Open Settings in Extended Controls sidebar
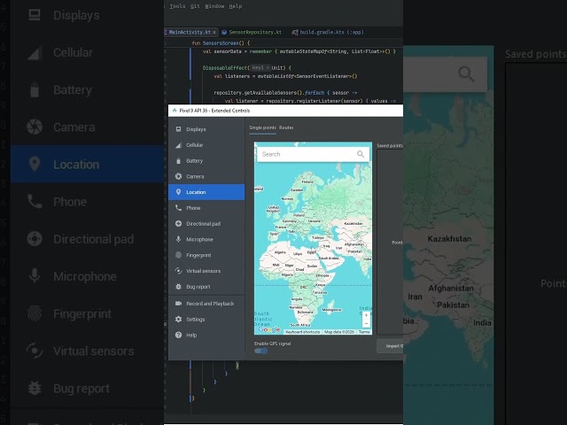The image size is (567, 425). (206, 320)
